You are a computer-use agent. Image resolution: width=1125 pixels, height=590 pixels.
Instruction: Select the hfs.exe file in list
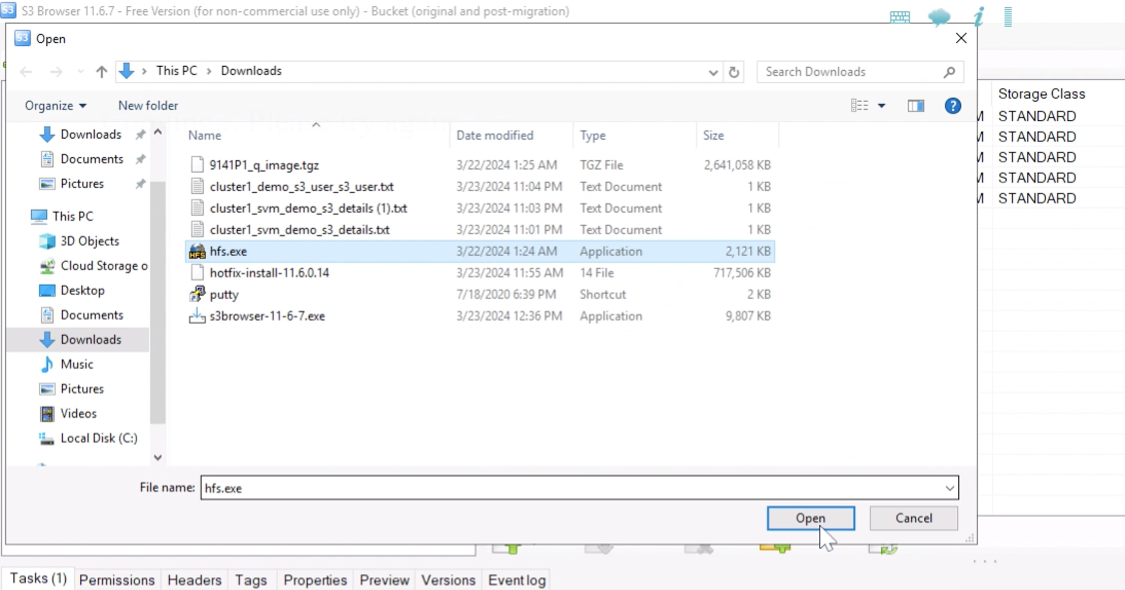227,251
